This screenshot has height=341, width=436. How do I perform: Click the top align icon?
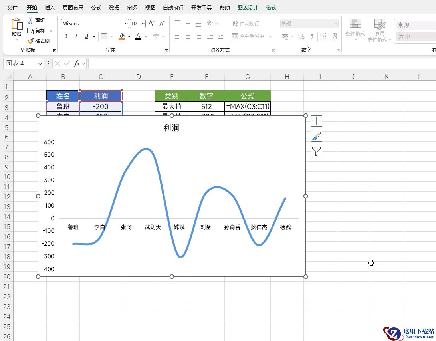pyautogui.click(x=178, y=24)
